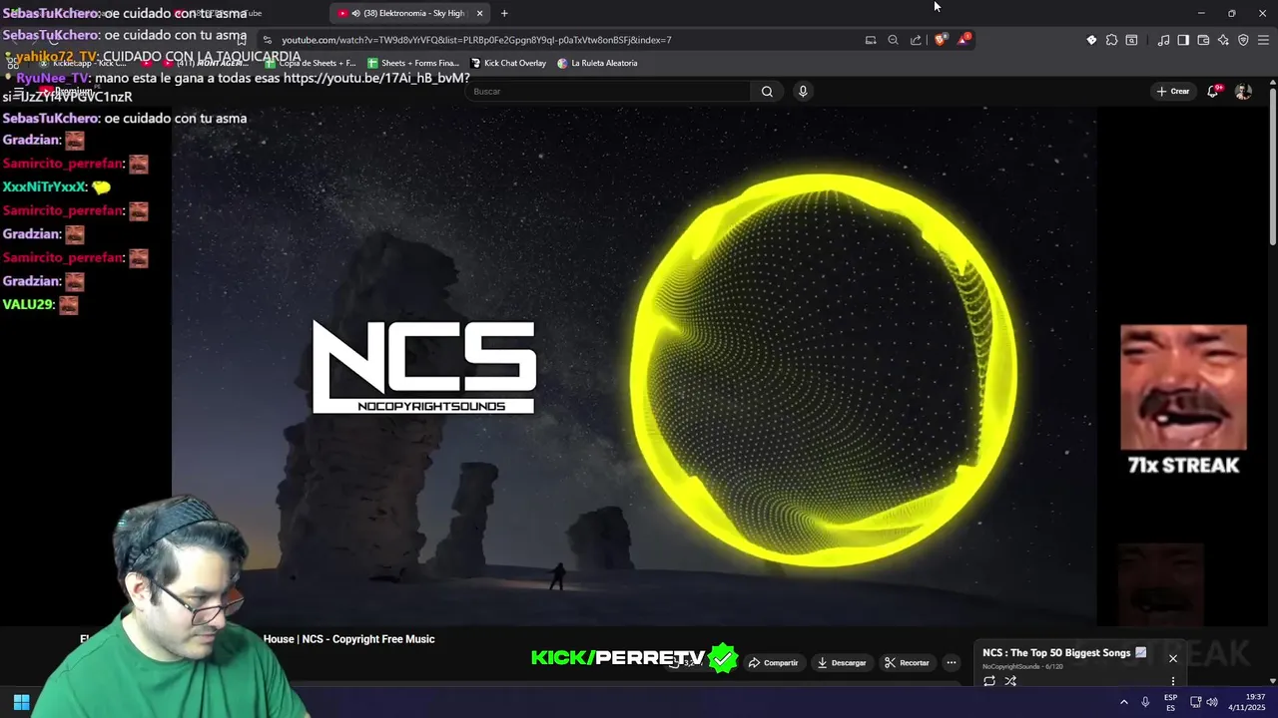Toggle the browser sidebar panel icon

(x=1183, y=40)
